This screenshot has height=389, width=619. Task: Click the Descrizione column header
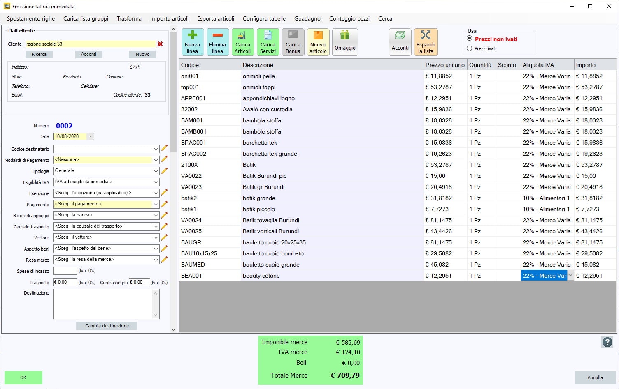click(x=332, y=65)
